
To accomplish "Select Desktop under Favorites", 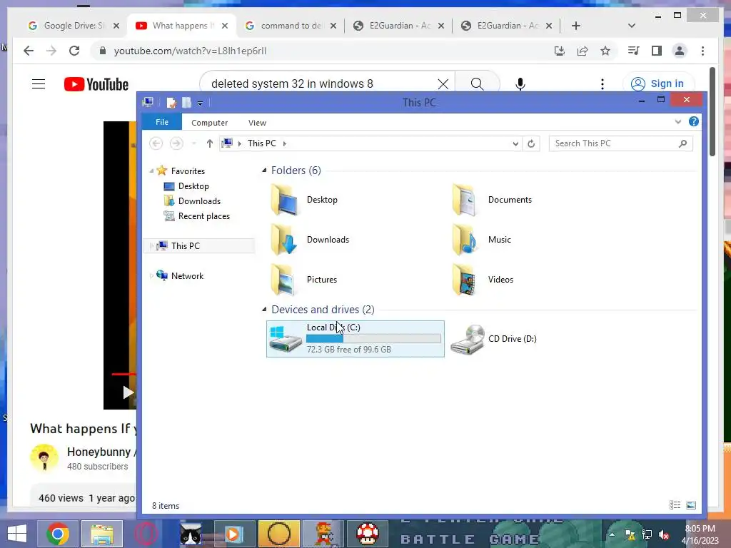I will [193, 186].
